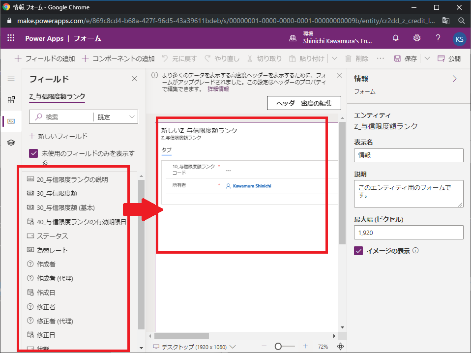Toggle 未使用のフィールドのみを表示する checkbox
The height and width of the screenshot is (353, 471).
point(33,153)
